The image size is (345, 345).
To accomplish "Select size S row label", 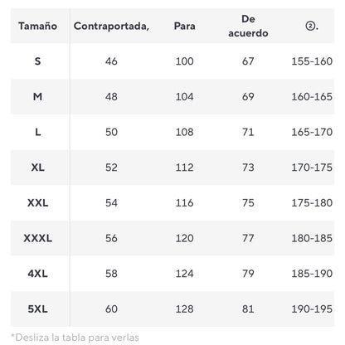I will 38,61.
